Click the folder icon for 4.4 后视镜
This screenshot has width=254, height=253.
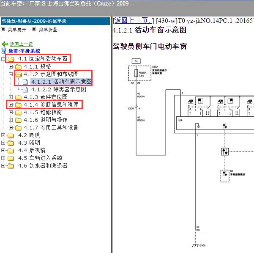pos(11,151)
